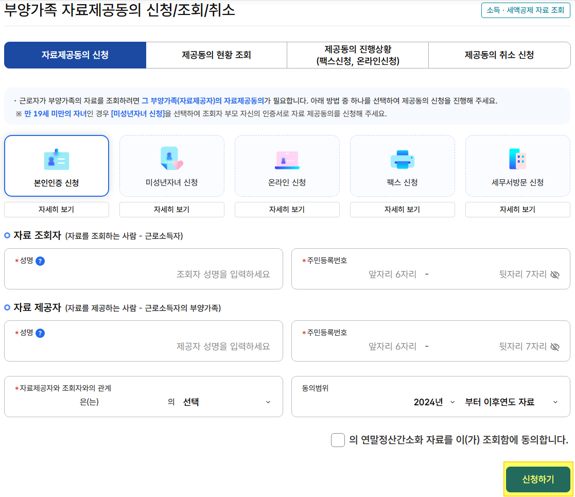Open help icon beside 조회자 성명

coord(40,261)
